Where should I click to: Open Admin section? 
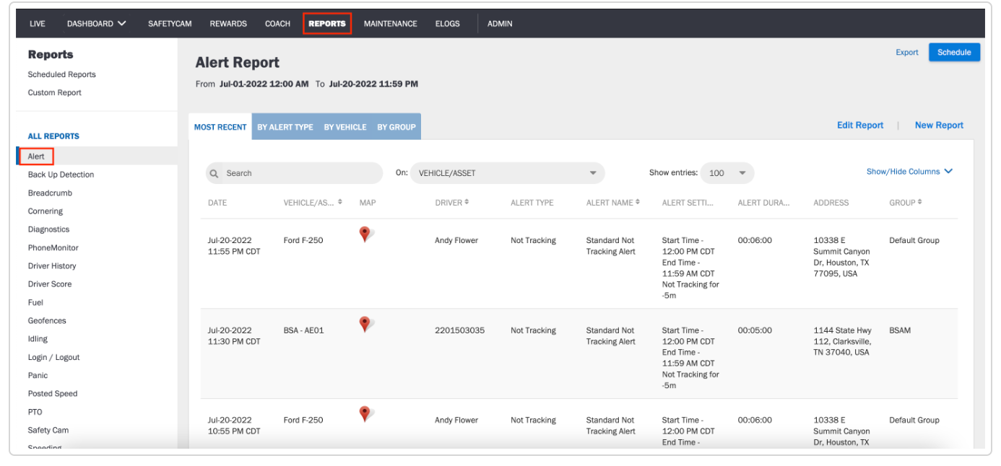(x=500, y=24)
